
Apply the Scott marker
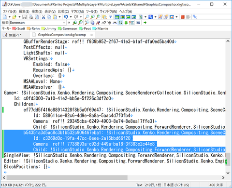tap(19, 28)
